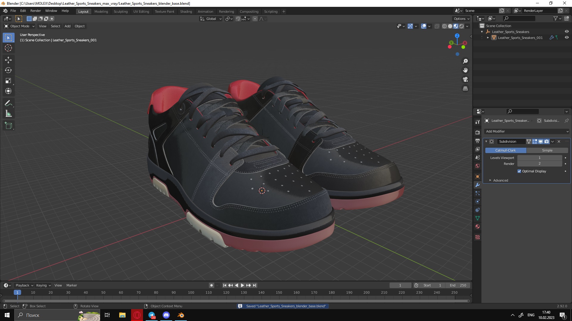
Task: Open Object Data properties tab
Action: click(478, 218)
